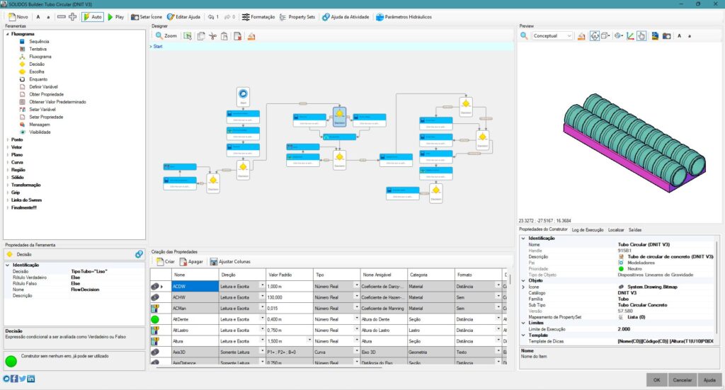Open the view cube dropdown in the Preview toolbar

pyautogui.click(x=605, y=35)
